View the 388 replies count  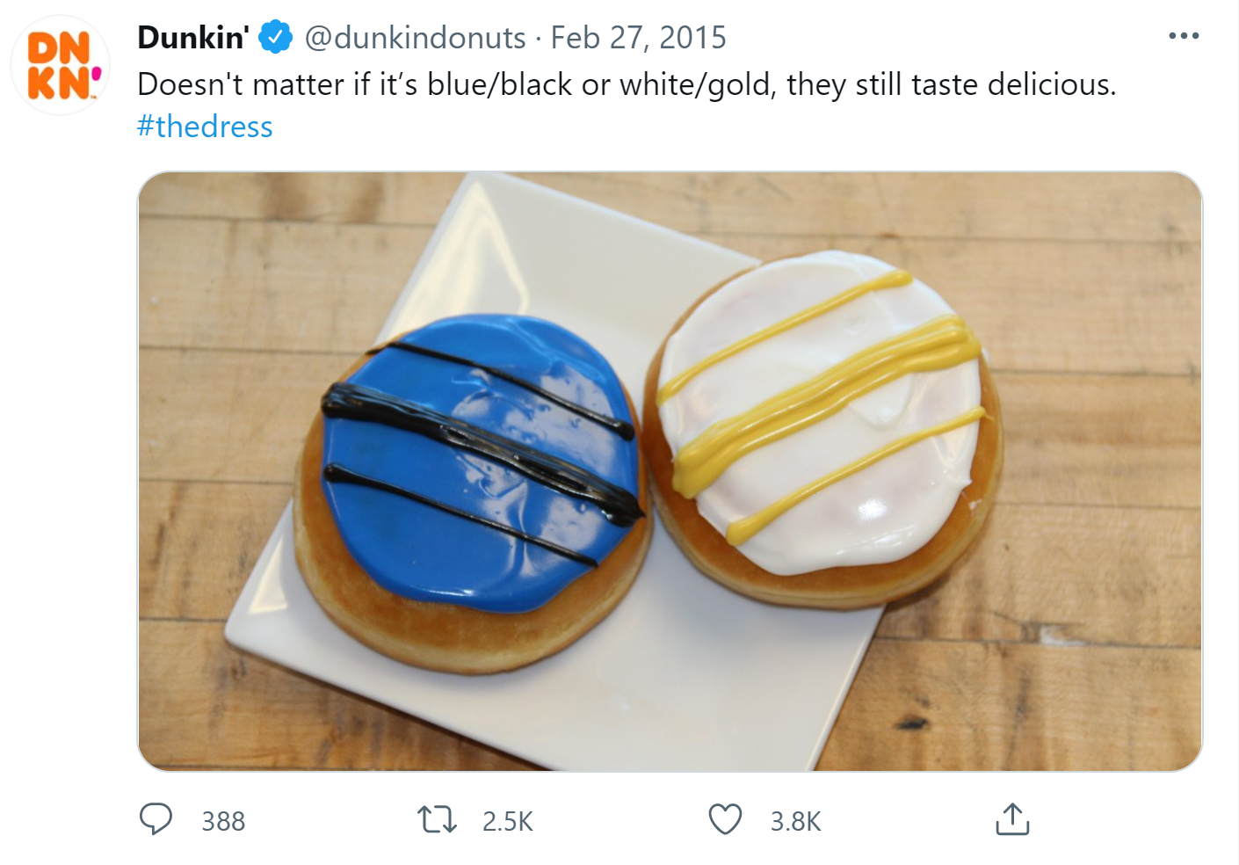point(222,821)
